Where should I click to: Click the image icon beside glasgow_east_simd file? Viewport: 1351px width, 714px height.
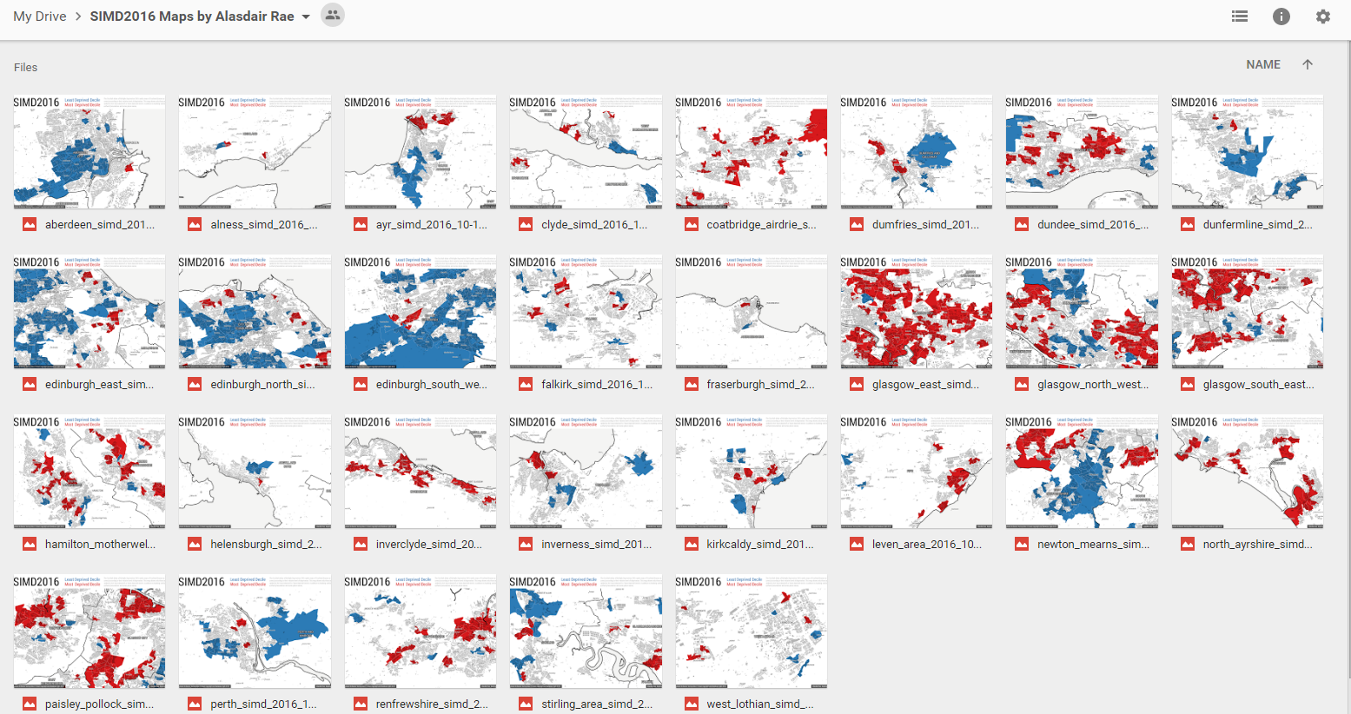(x=856, y=383)
